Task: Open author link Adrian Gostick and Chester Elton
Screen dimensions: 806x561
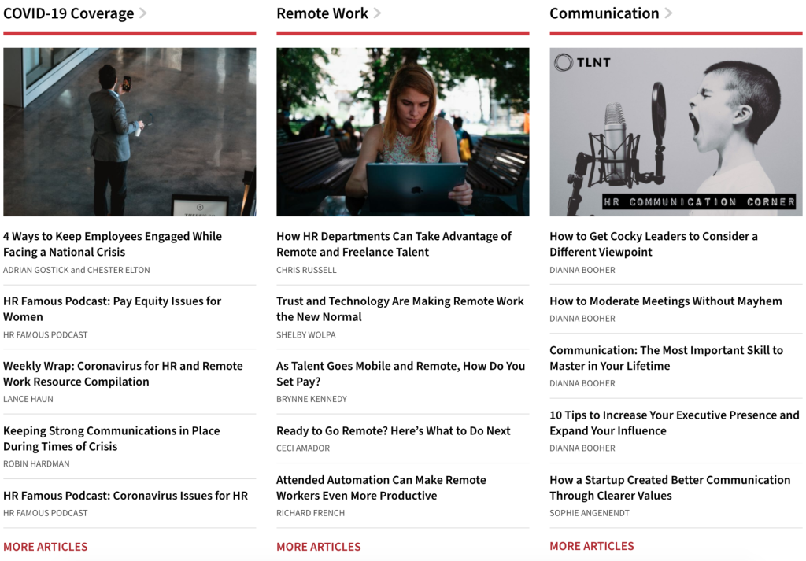Action: (x=76, y=270)
